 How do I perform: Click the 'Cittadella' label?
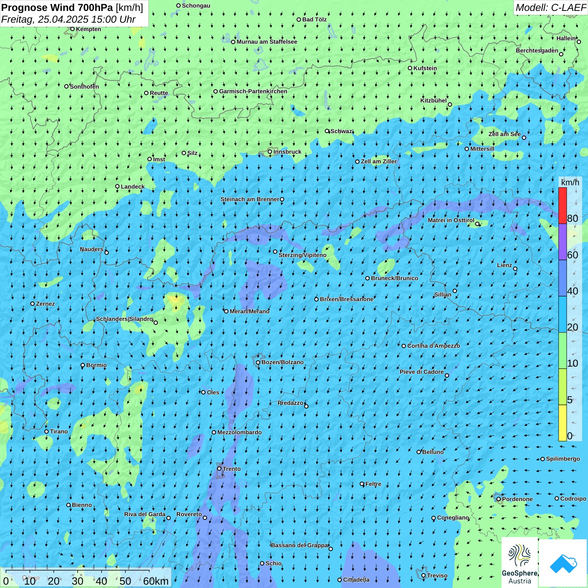tap(356, 580)
